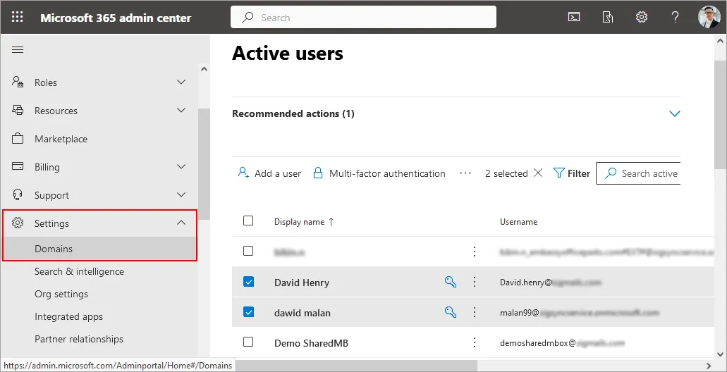Check the blurred first user row checkbox
This screenshot has height=372, width=727.
248,251
